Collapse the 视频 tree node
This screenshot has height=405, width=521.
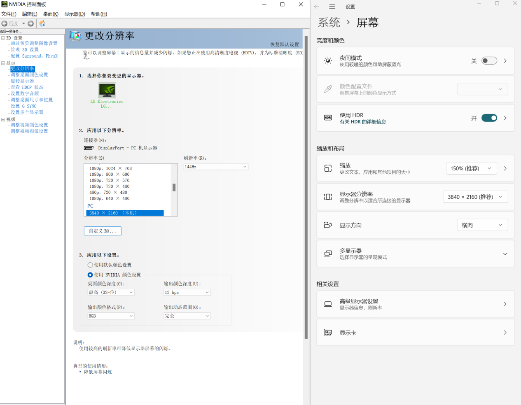3,120
